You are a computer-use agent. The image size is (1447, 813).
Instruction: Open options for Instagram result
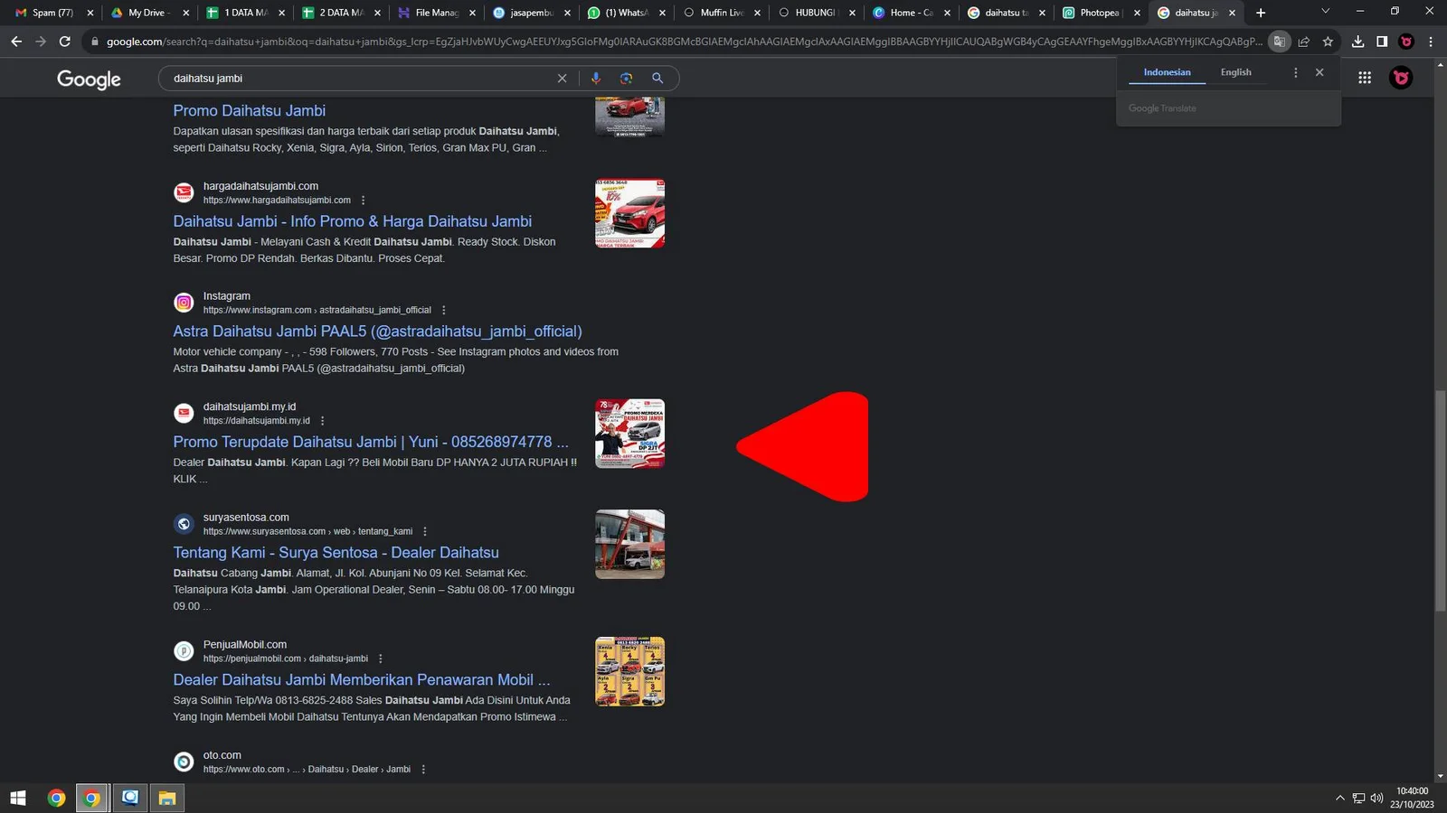(444, 310)
